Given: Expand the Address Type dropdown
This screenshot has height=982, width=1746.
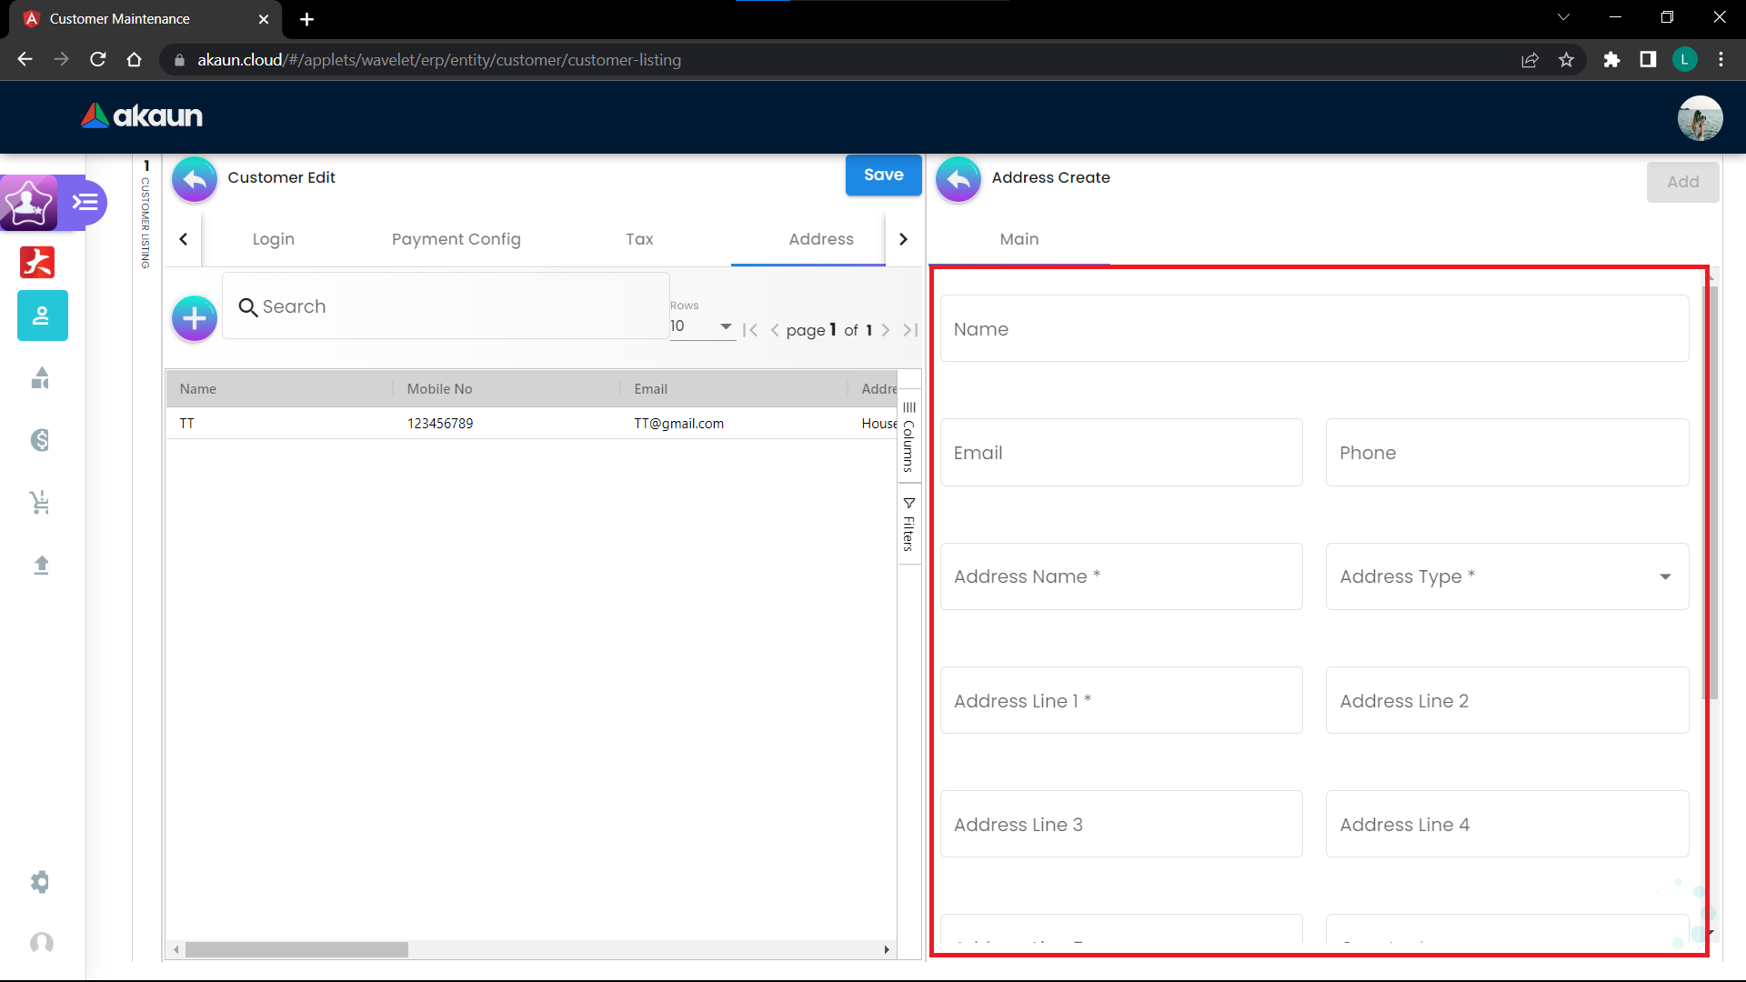Looking at the screenshot, I should click(x=1507, y=576).
